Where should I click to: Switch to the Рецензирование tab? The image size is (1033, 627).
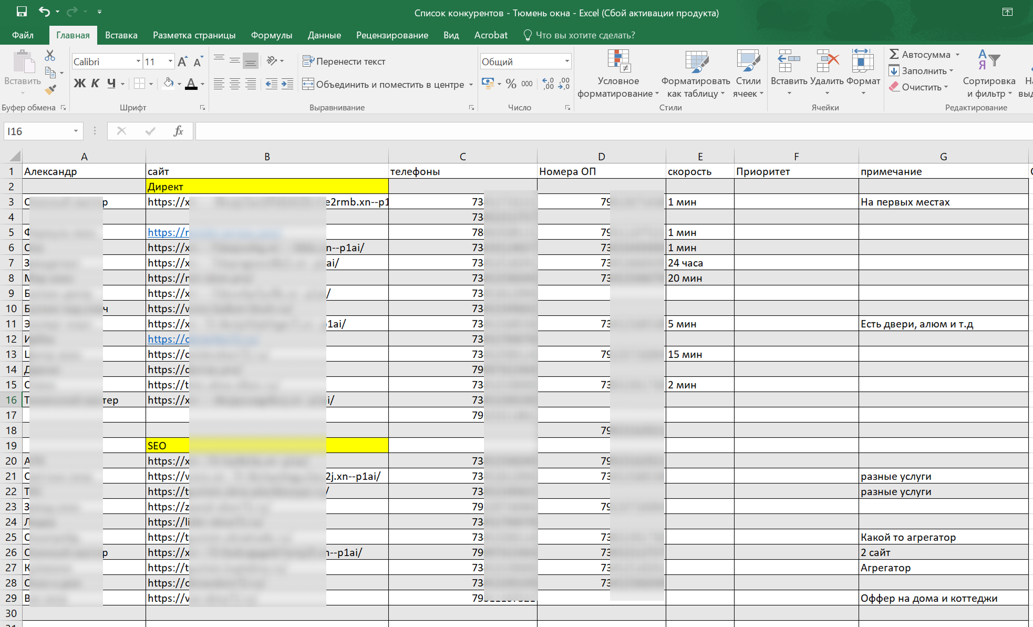(x=392, y=35)
